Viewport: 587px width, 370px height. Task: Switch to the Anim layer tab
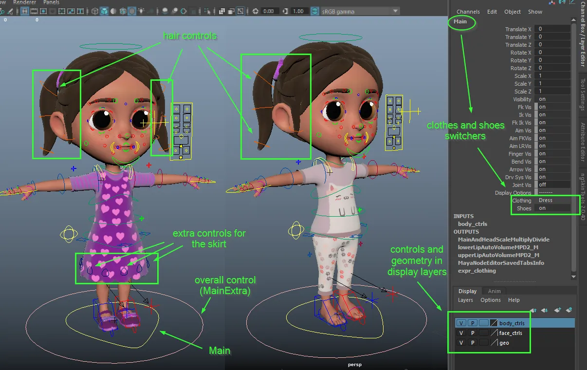[x=495, y=291]
